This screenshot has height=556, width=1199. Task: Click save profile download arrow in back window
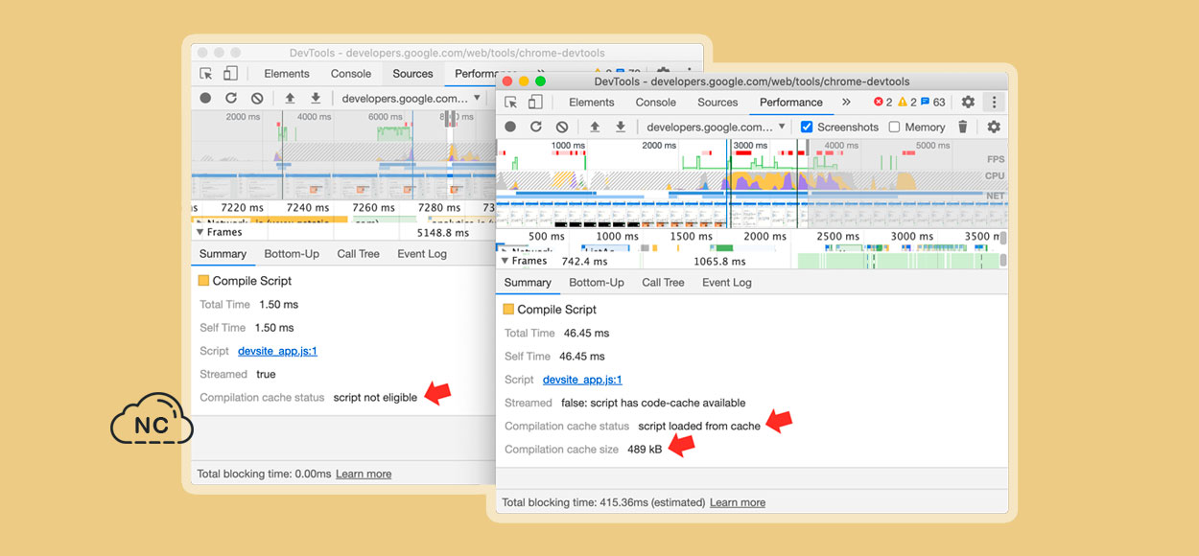(x=316, y=98)
